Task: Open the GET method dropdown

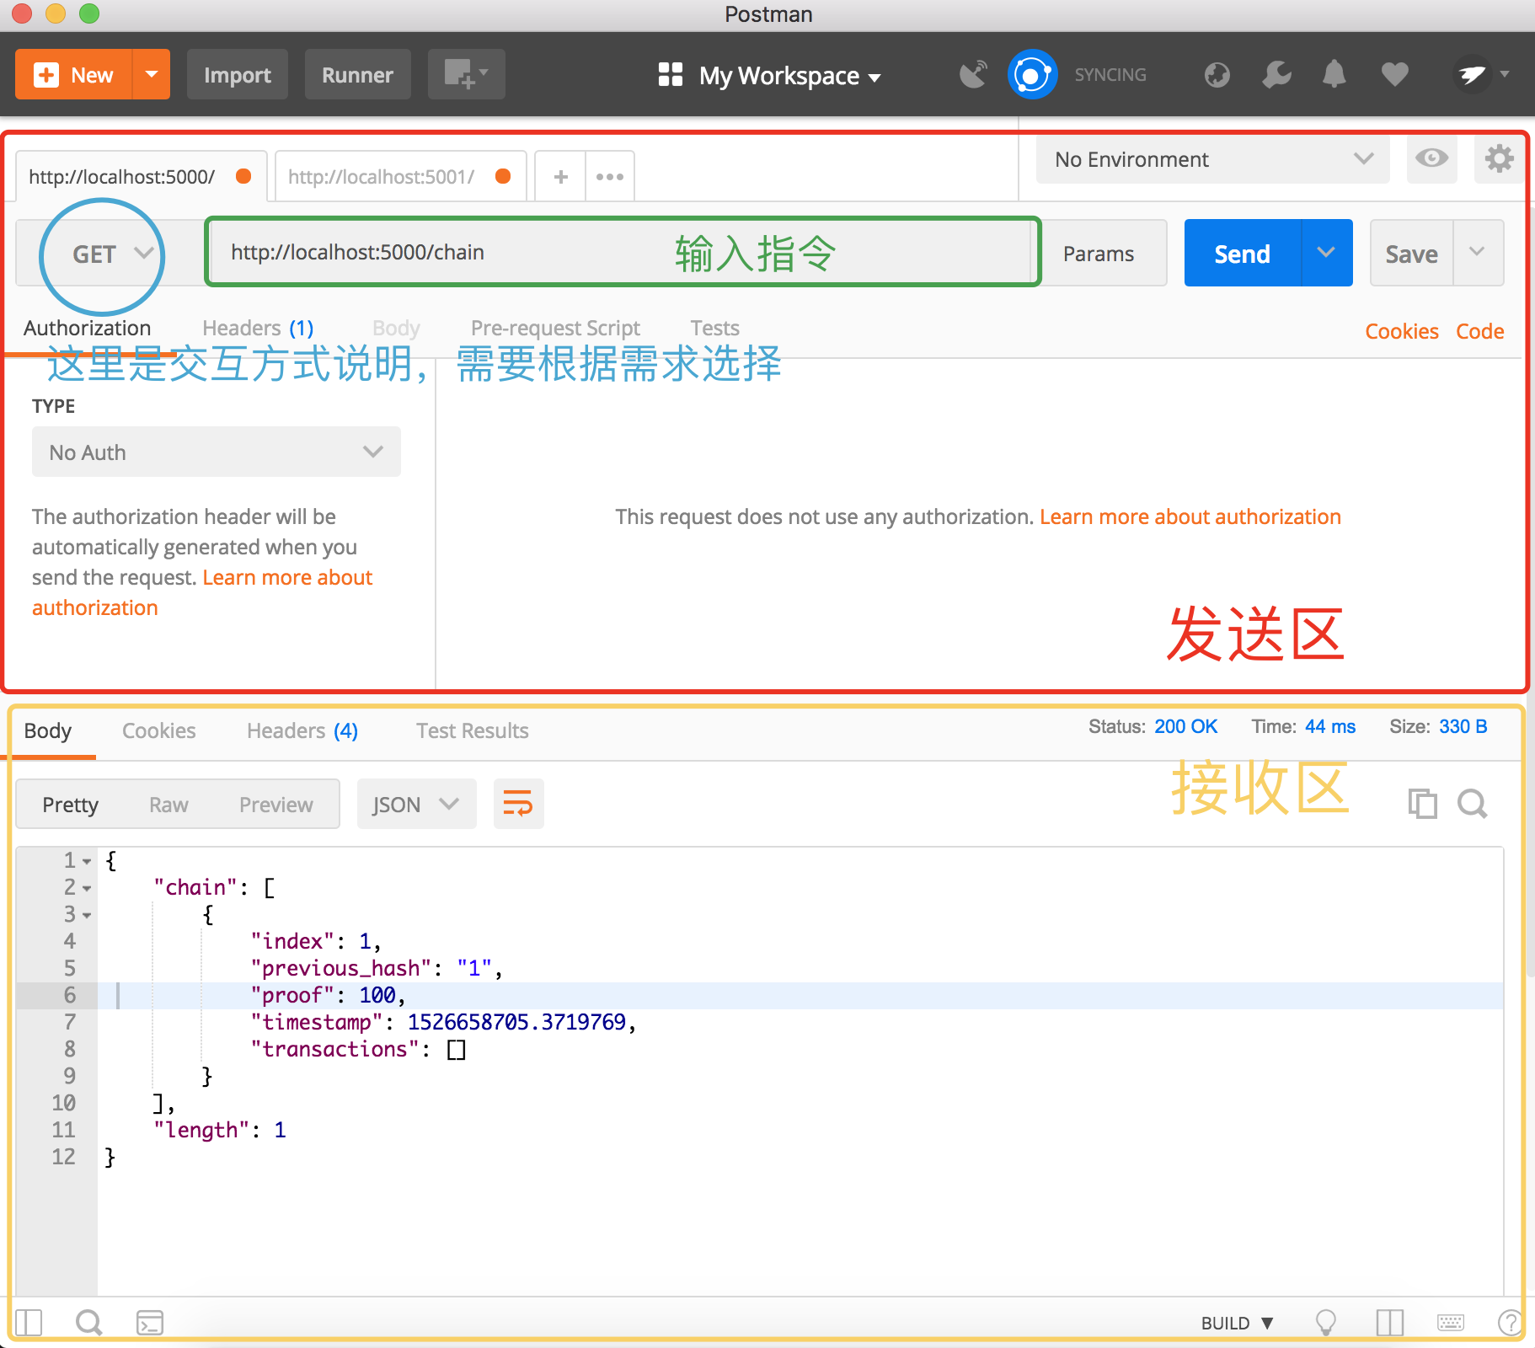Action: click(x=112, y=254)
